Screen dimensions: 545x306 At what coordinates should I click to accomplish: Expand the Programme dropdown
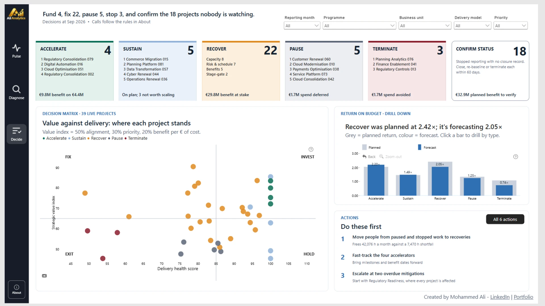(359, 25)
